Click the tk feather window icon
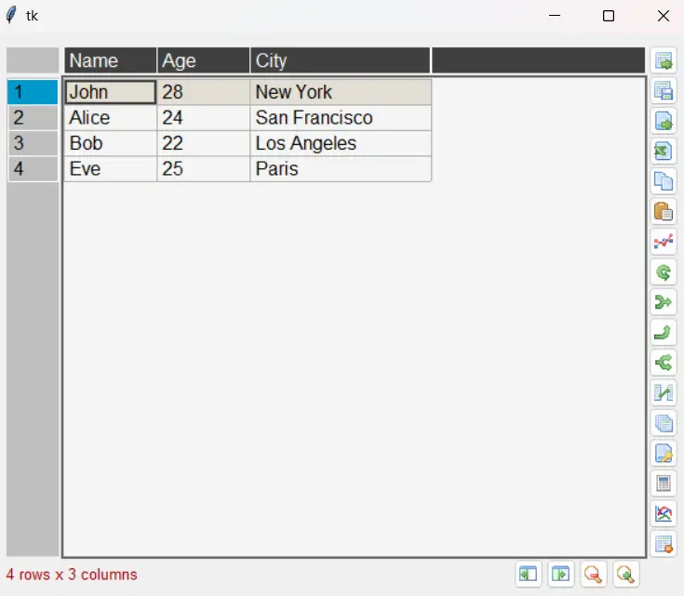The width and height of the screenshot is (684, 596). pos(11,15)
